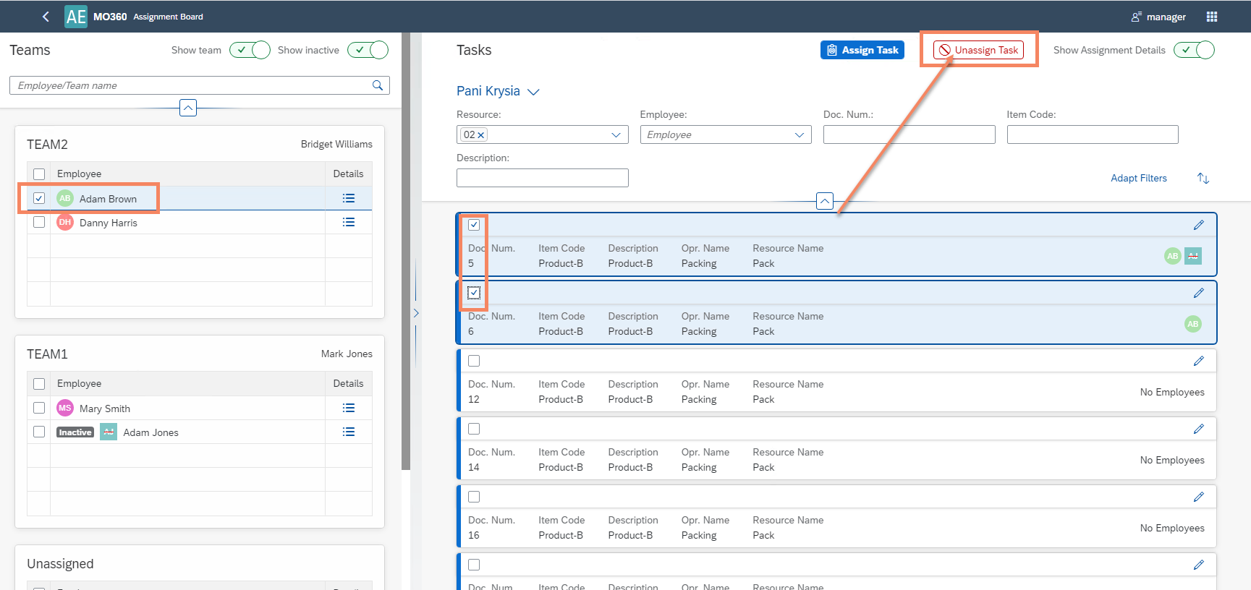Remove the 02 resource token
This screenshot has width=1251, height=590.
[481, 135]
